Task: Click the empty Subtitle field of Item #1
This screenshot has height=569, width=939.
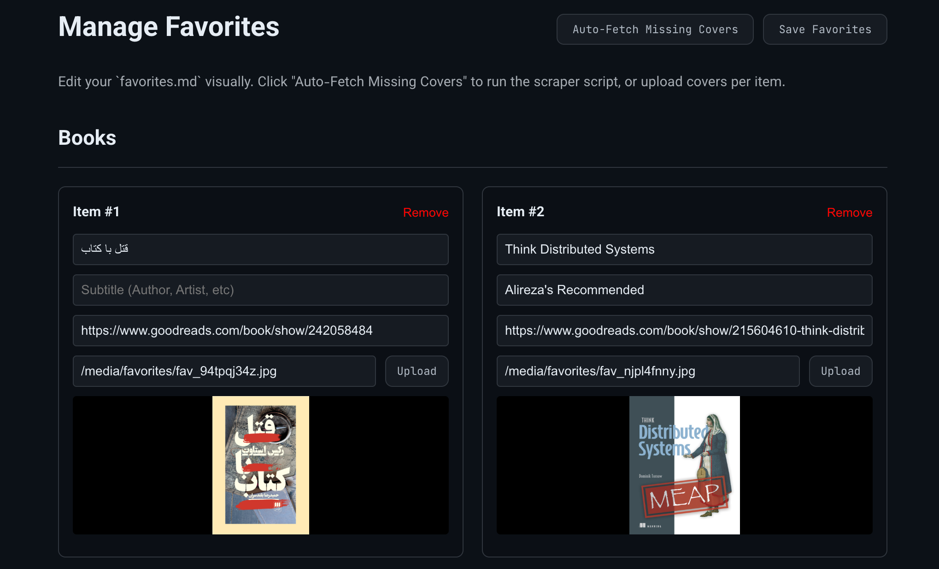Action: point(260,290)
